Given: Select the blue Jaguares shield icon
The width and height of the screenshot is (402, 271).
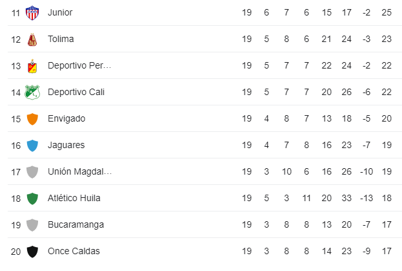Looking at the screenshot, I should click(32, 146).
